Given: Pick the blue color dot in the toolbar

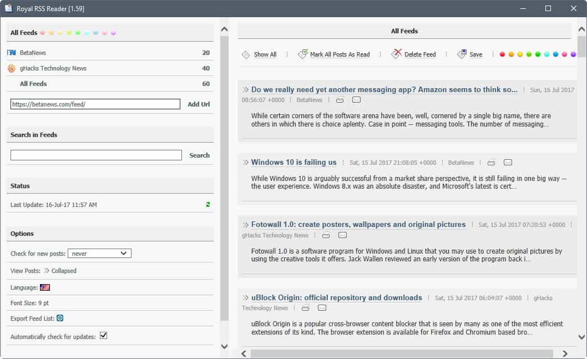Looking at the screenshot, I should tap(555, 55).
